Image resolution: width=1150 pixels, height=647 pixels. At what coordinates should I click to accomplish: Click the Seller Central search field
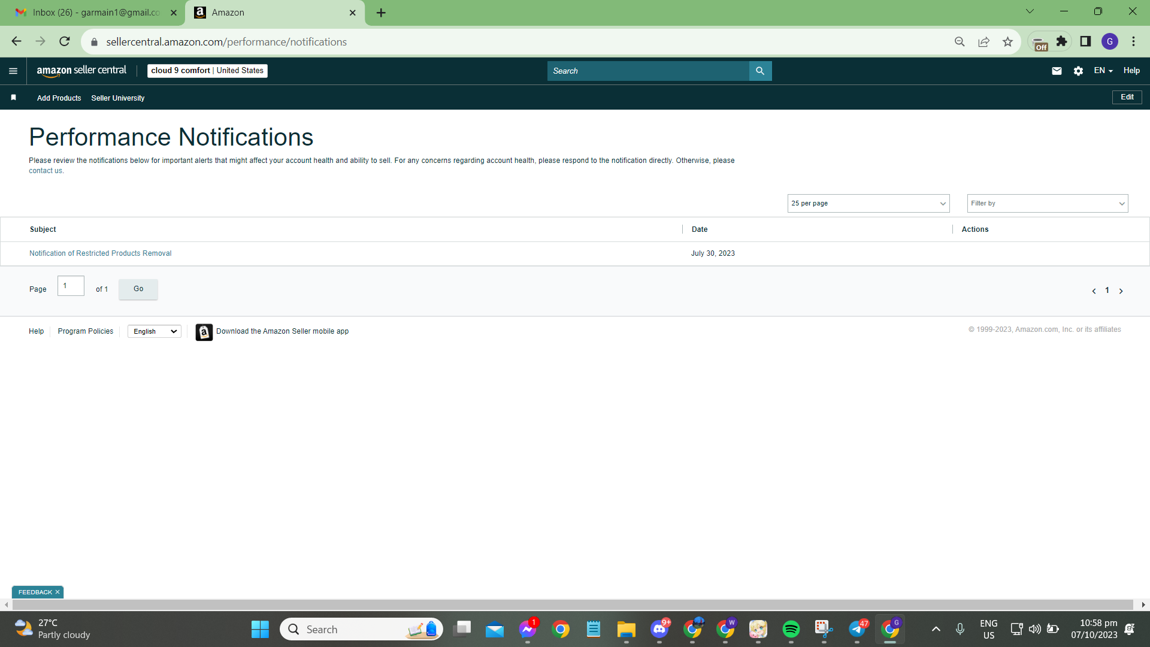pyautogui.click(x=648, y=71)
